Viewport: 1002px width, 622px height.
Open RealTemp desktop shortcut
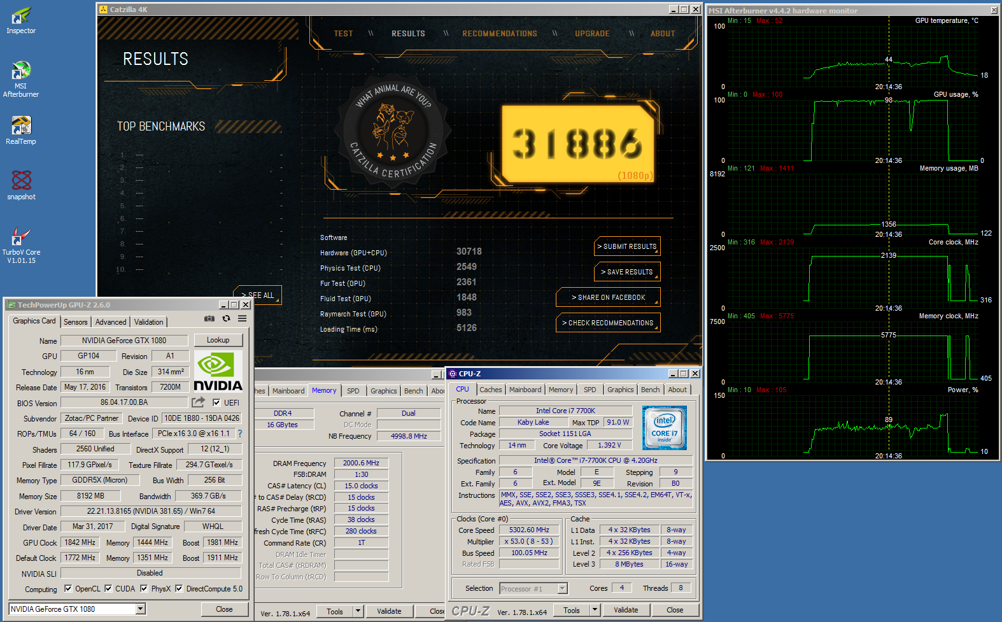(x=21, y=131)
